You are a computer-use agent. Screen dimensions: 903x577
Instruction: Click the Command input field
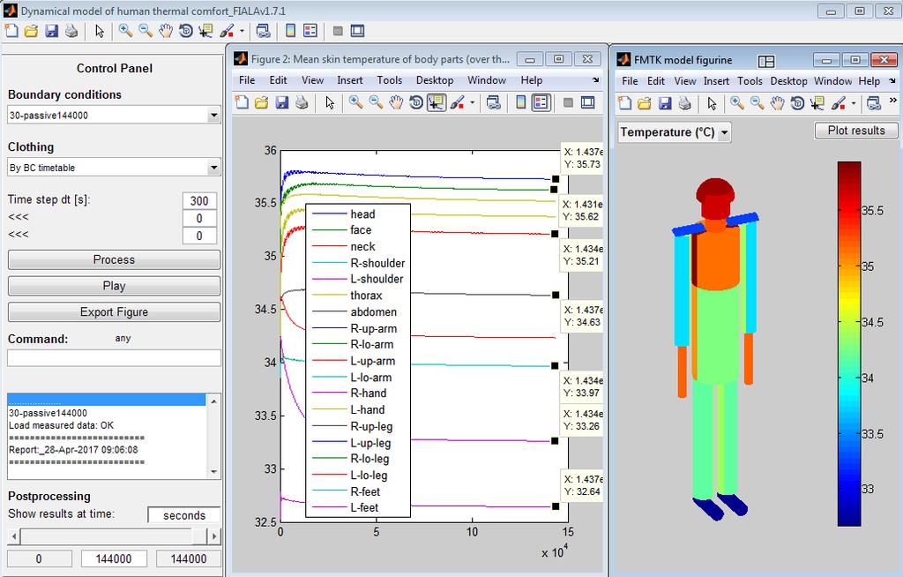pyautogui.click(x=114, y=358)
